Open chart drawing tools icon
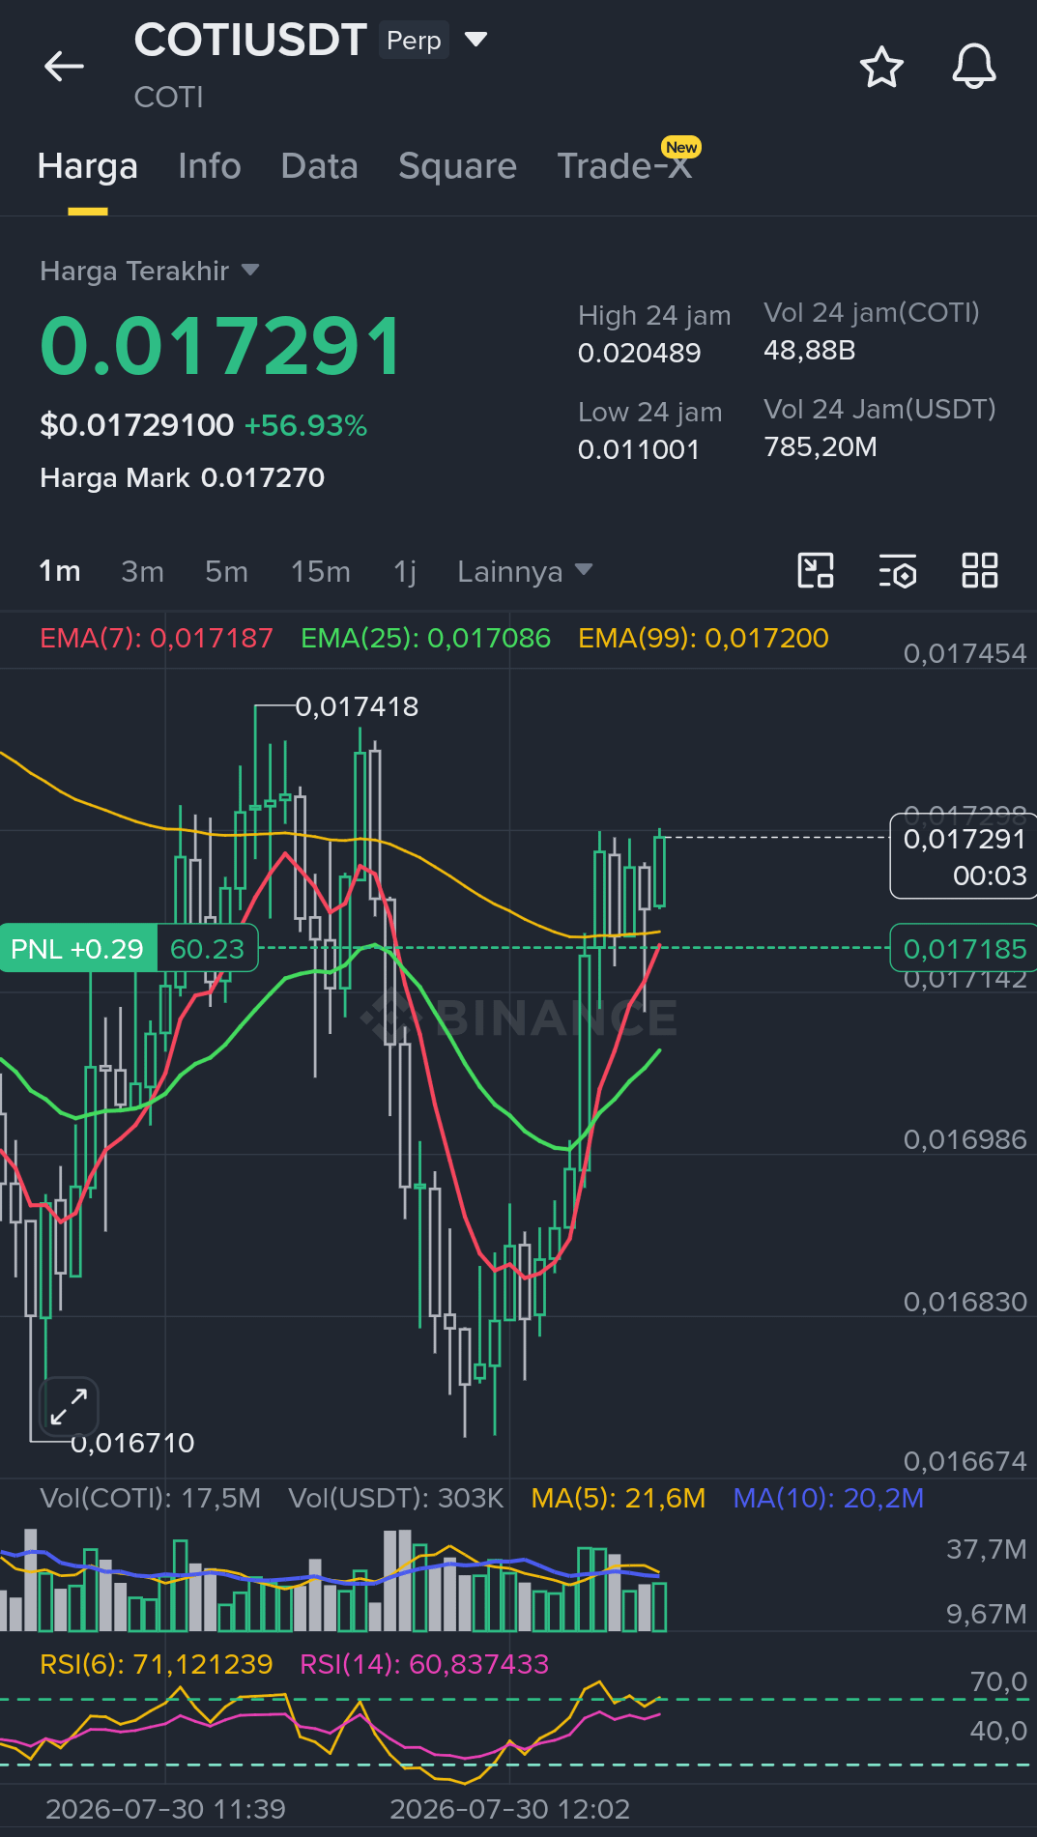This screenshot has width=1037, height=1837. point(816,570)
